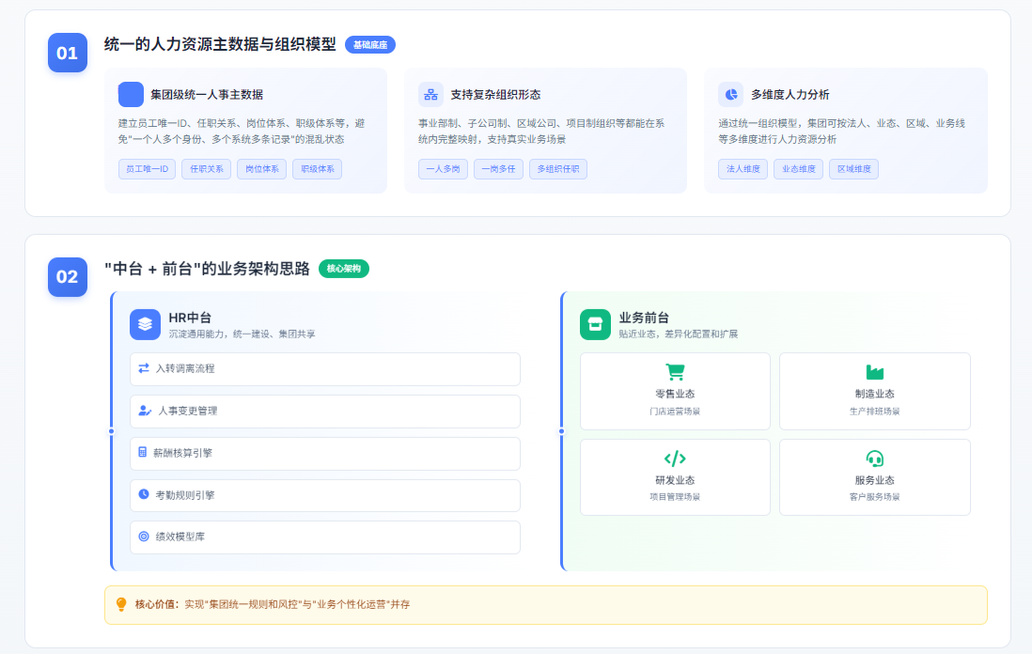Click the 研发业态 code brackets icon
This screenshot has height=654, width=1032.
click(x=675, y=459)
